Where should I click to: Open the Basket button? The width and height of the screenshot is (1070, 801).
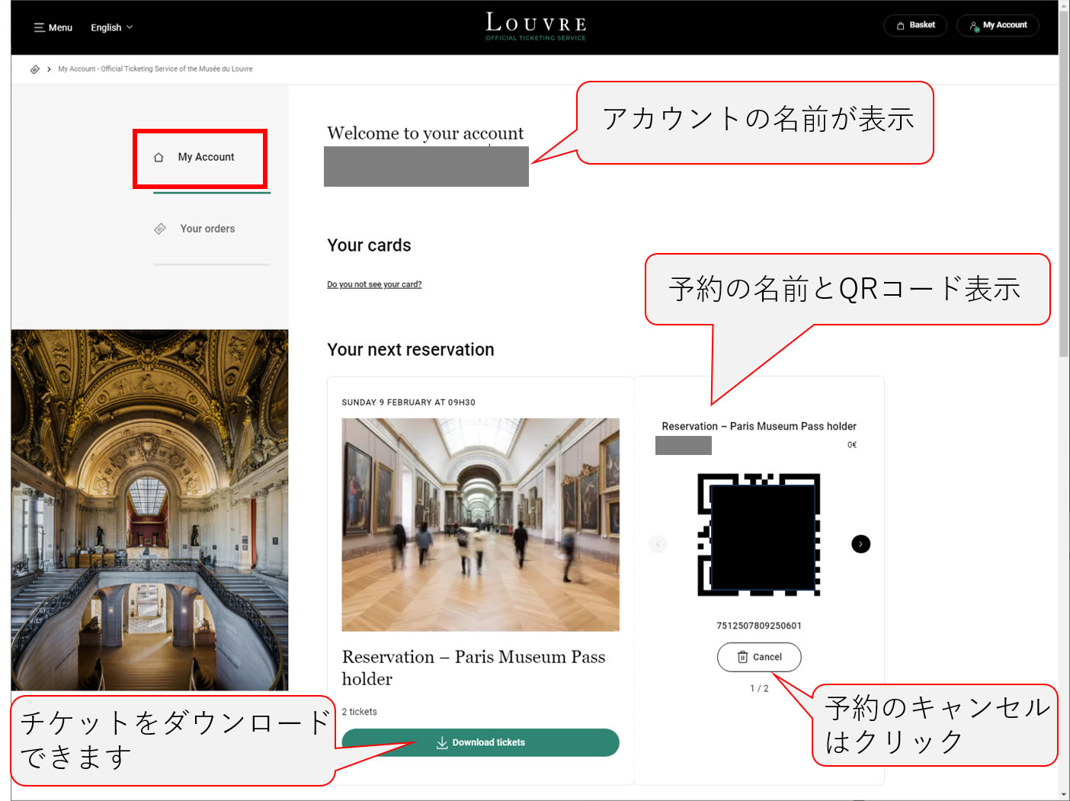[915, 25]
